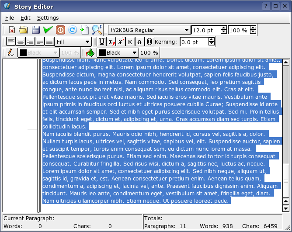Click the Clear All Text icon
Screen dimensions: 292x232
[x=12, y=30]
